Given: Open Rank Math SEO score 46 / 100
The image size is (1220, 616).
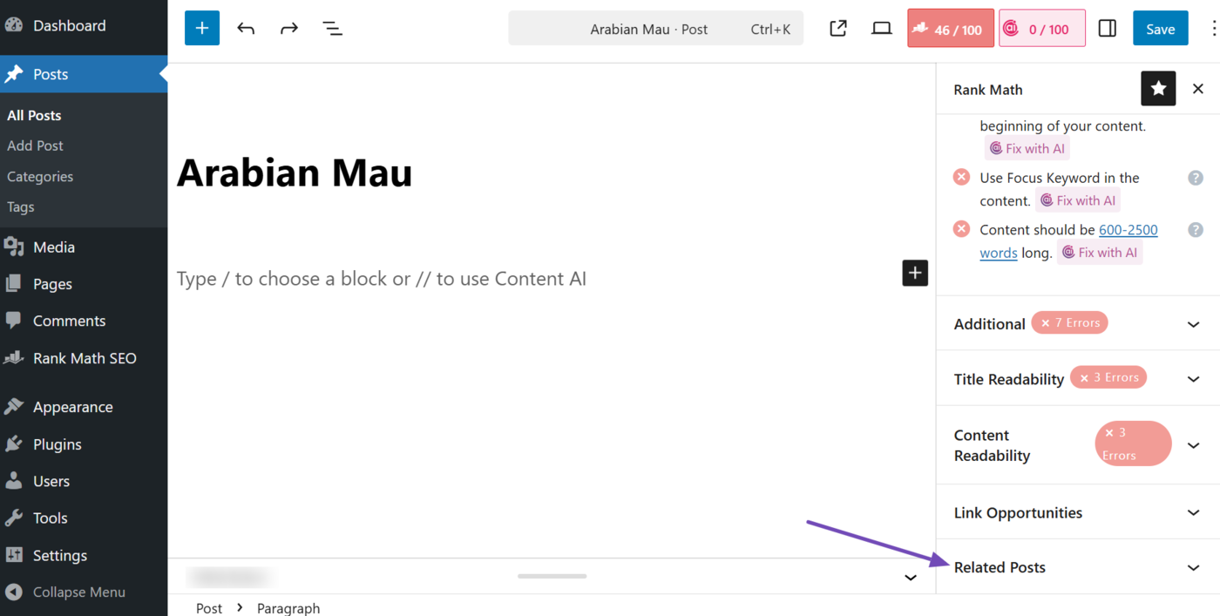Looking at the screenshot, I should click(951, 29).
